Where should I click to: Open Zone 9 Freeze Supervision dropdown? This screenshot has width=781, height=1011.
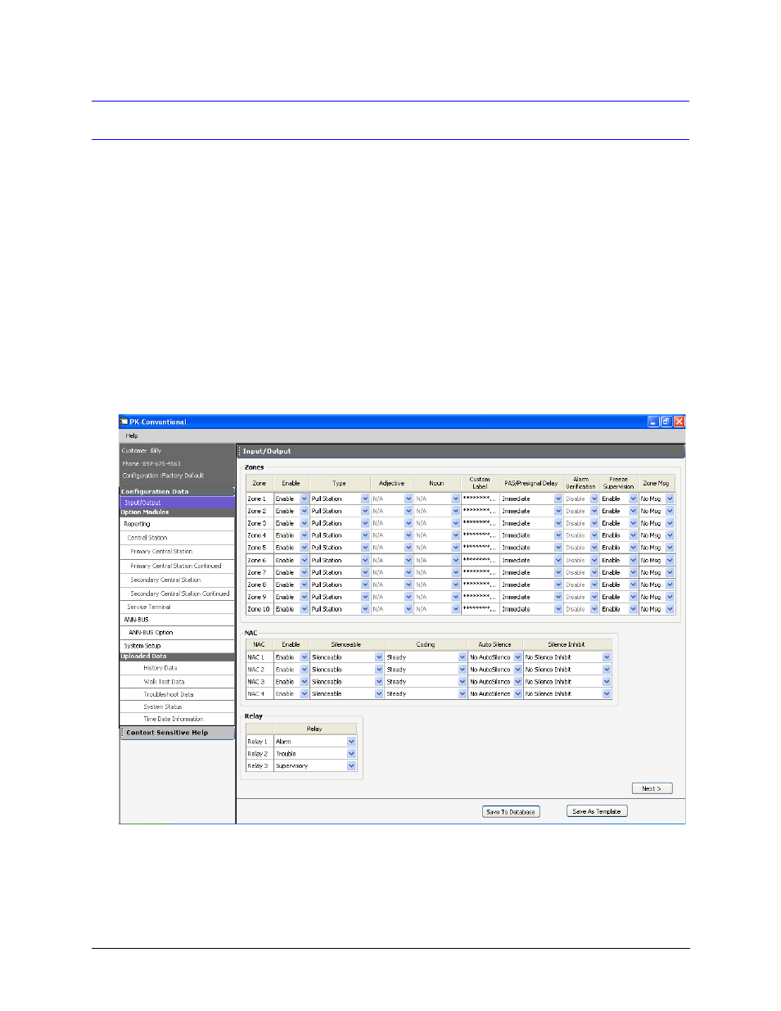(x=633, y=597)
